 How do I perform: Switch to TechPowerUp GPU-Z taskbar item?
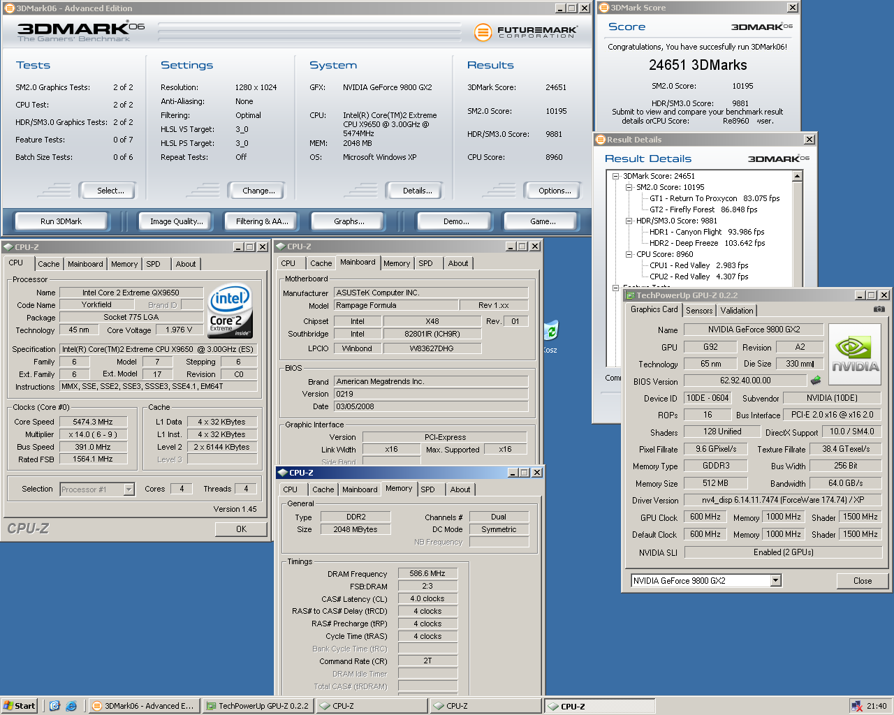pyautogui.click(x=258, y=706)
